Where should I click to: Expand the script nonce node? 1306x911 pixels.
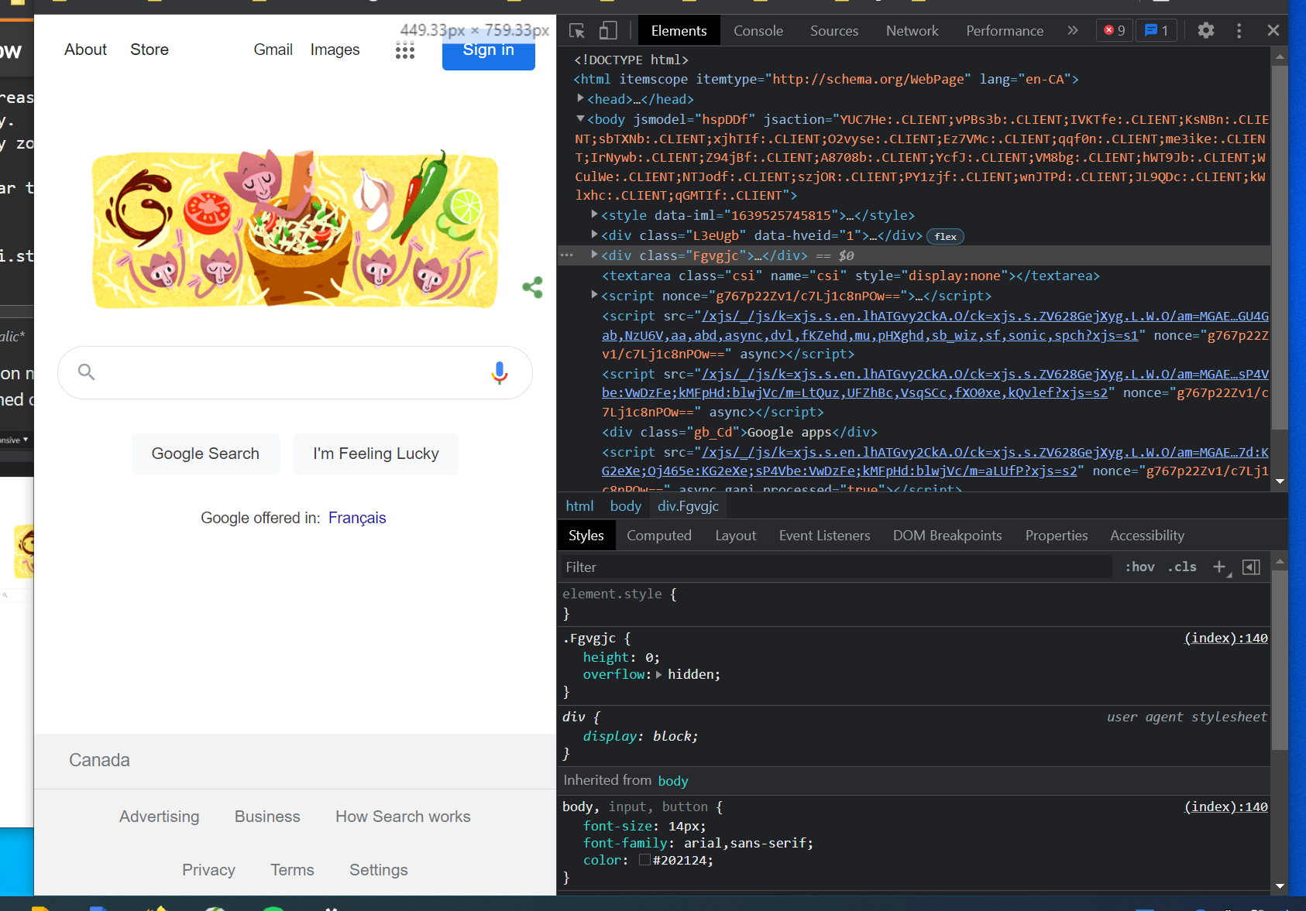pos(594,295)
